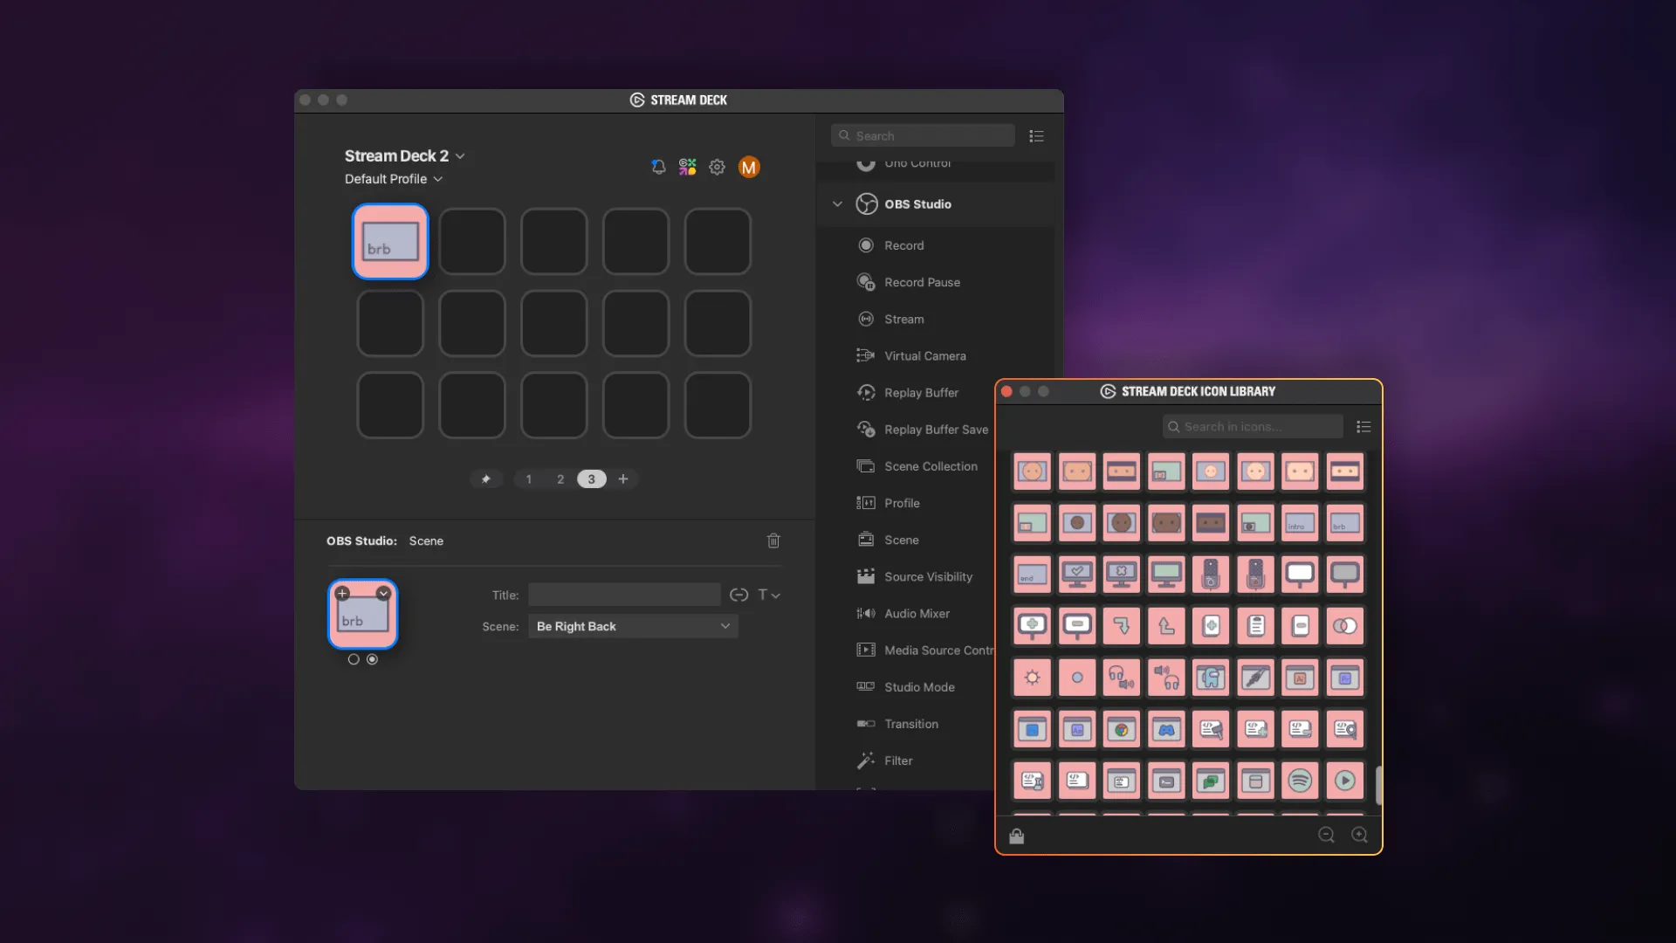Screen dimensions: 1676x943
Task: Open the title style T dropdown
Action: coord(768,595)
